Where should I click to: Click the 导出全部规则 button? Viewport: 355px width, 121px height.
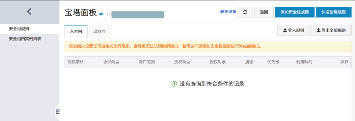(331, 31)
